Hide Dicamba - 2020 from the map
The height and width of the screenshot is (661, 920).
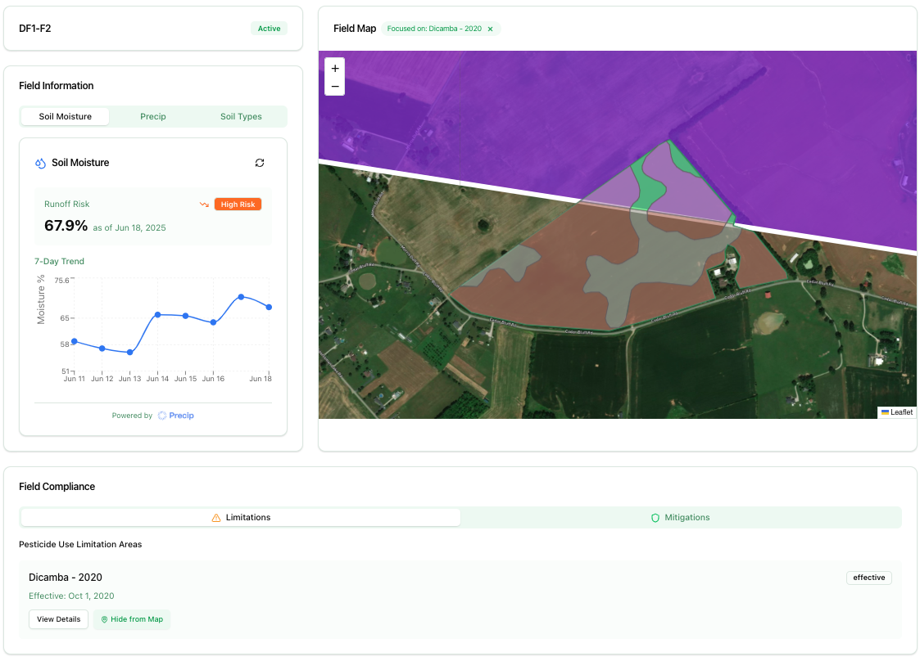[x=131, y=619]
